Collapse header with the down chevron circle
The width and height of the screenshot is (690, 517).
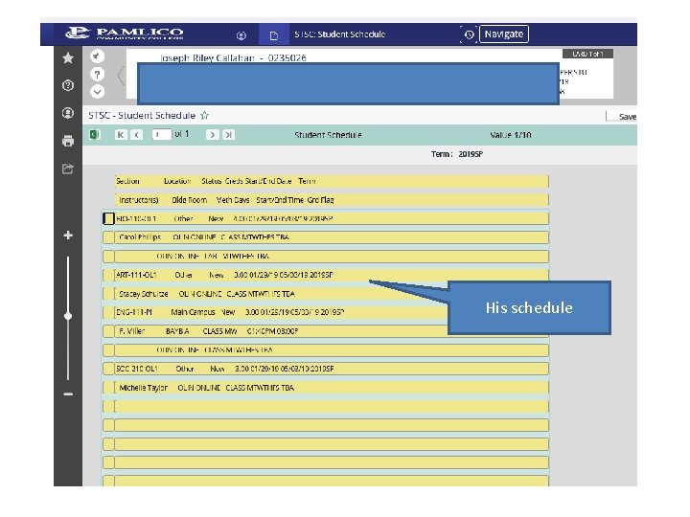[97, 92]
